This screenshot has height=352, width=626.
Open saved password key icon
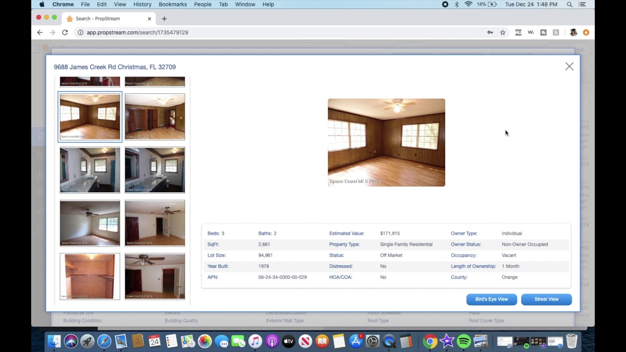pyautogui.click(x=490, y=32)
